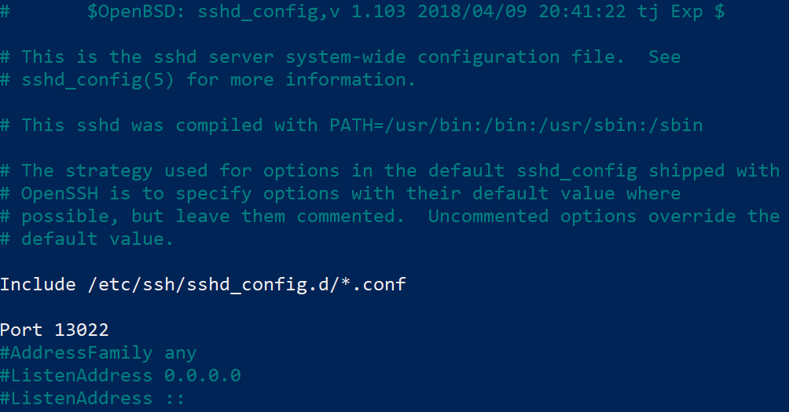This screenshot has height=412, width=789.
Task: Click the word 'any' after AddressFamily
Action: pos(181,354)
